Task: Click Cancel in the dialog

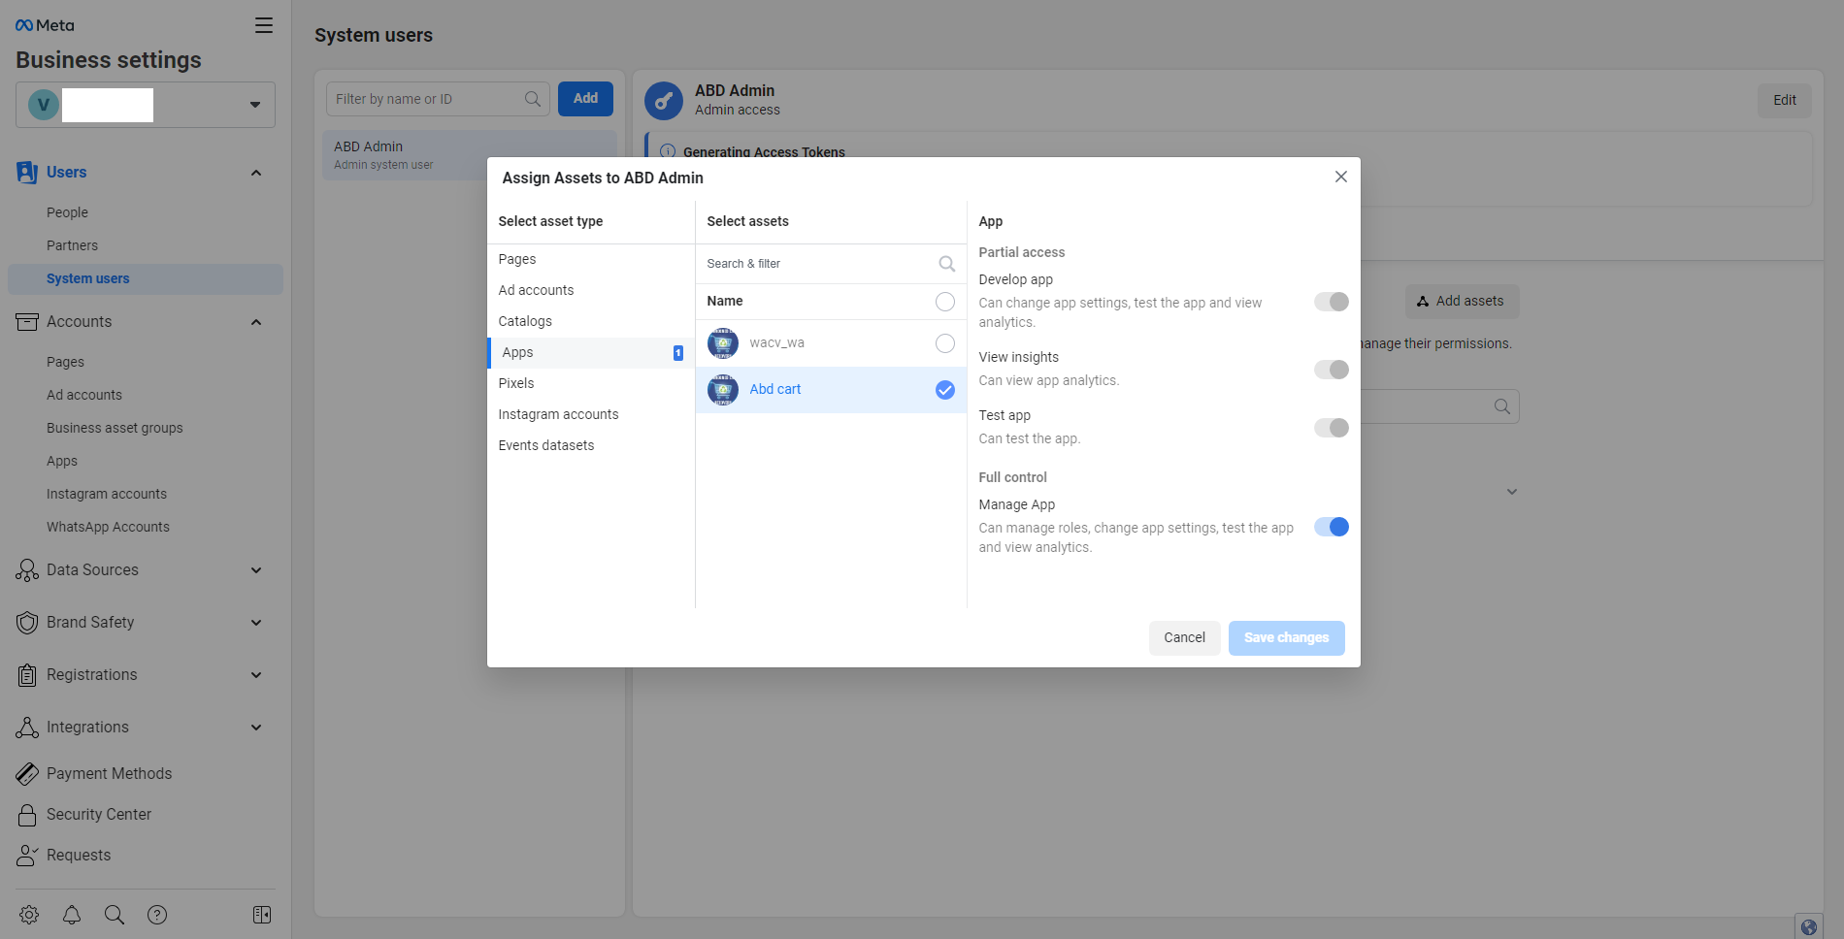Action: [1184, 638]
